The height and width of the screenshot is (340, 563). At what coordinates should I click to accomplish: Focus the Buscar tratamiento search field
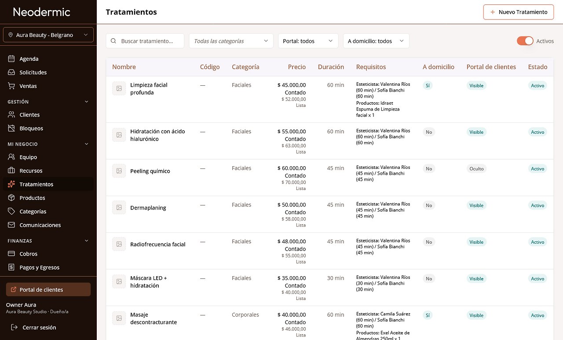145,41
